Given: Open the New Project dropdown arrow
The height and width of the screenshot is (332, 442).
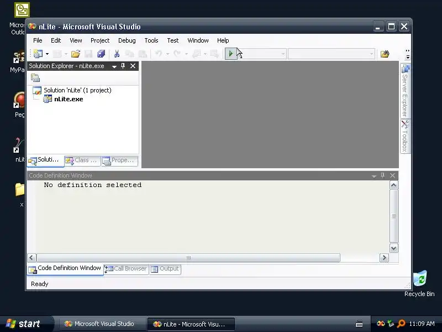Looking at the screenshot, I should click(x=47, y=54).
